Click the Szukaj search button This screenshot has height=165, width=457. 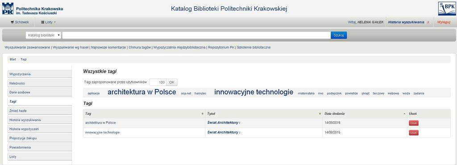[x=339, y=35]
